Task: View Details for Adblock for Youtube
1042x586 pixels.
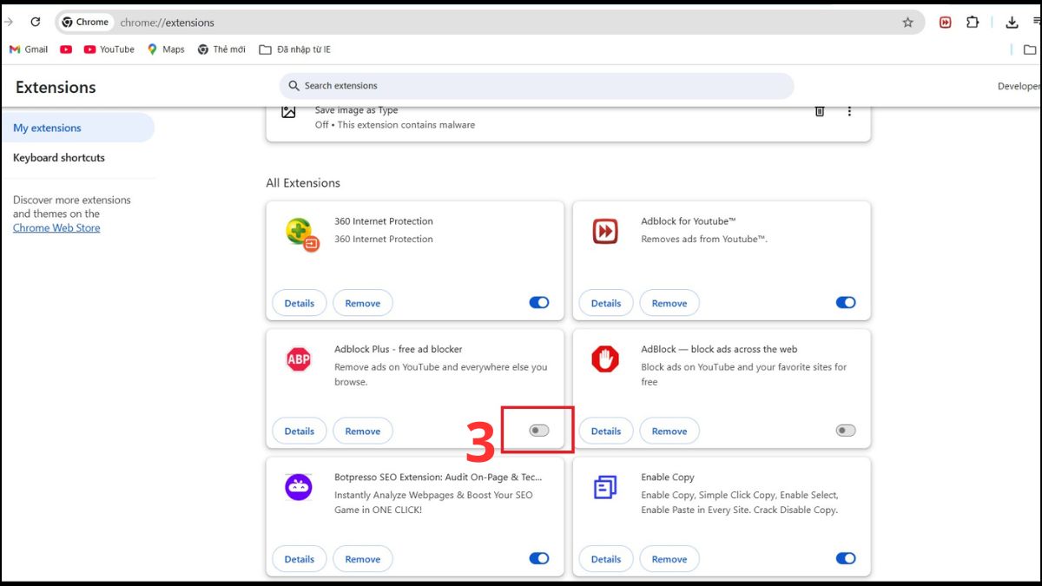Action: click(x=606, y=303)
